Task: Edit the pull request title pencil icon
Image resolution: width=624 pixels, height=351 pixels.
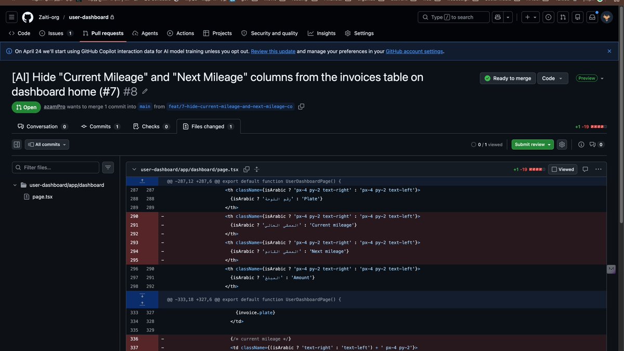Action: click(145, 92)
